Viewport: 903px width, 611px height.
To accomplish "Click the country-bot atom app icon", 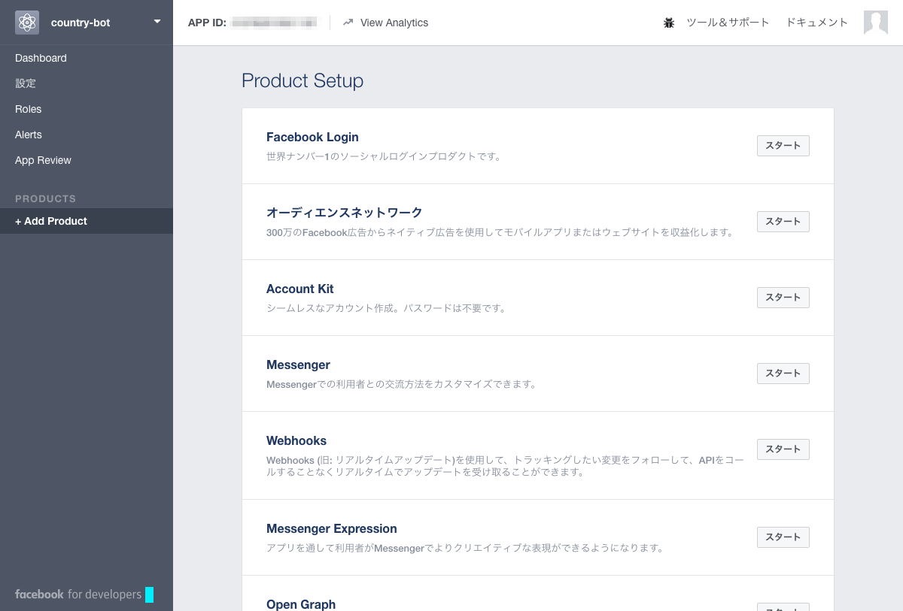I will click(x=27, y=23).
